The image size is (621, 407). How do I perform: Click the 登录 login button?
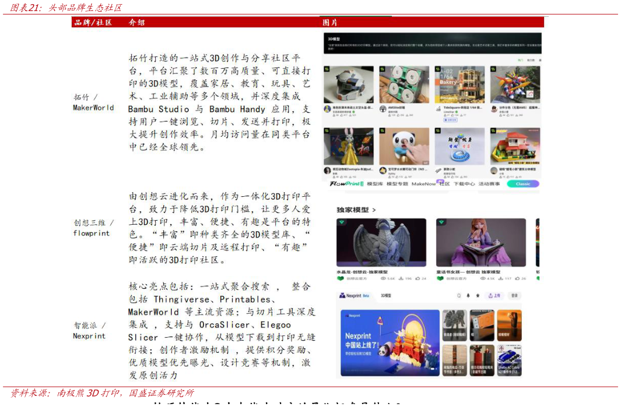[514, 296]
